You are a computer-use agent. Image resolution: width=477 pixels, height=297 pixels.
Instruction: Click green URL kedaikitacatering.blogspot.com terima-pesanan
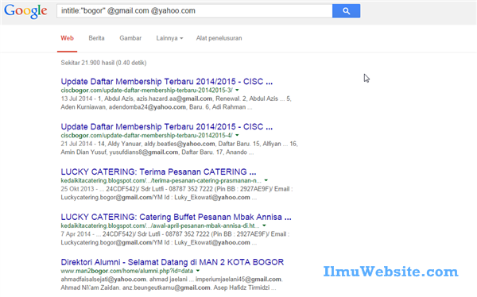click(161, 180)
